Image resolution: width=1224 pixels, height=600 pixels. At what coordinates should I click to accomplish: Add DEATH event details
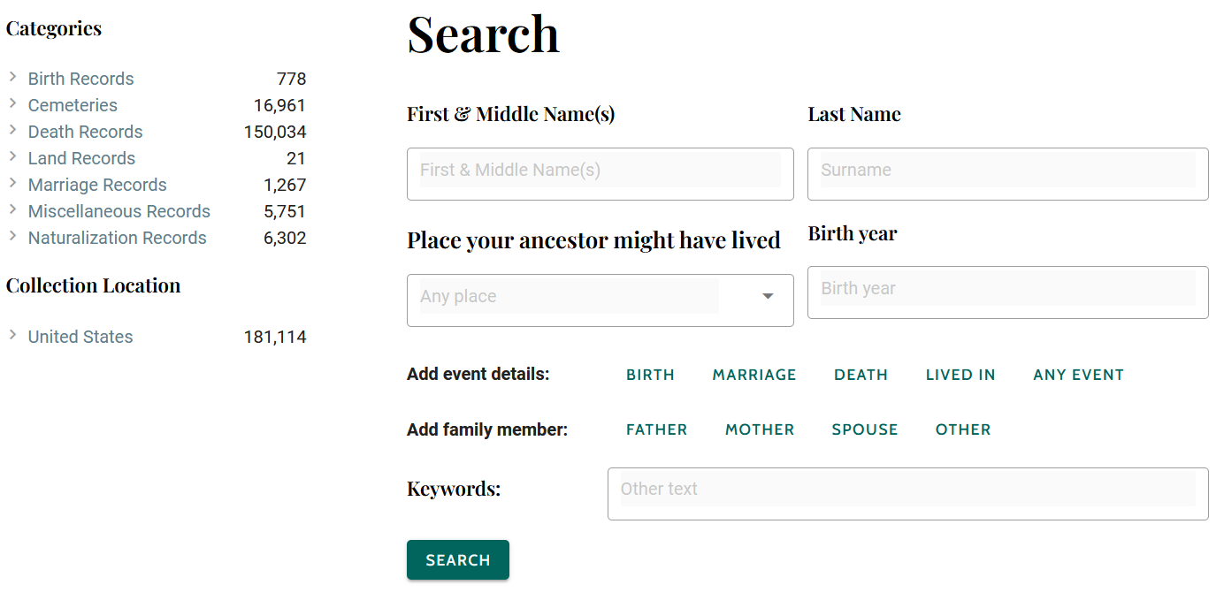(x=861, y=375)
